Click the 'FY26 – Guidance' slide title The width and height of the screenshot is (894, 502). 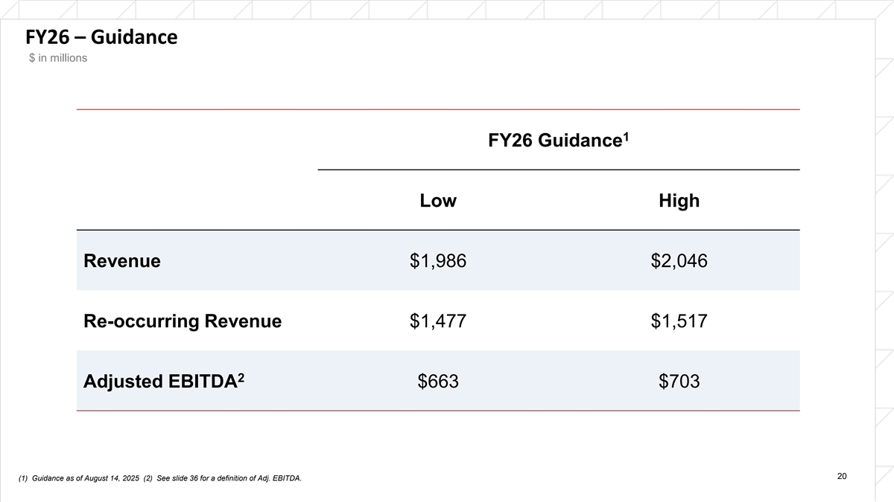(x=101, y=36)
